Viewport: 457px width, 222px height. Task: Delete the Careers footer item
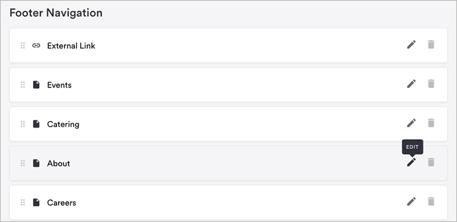point(431,202)
